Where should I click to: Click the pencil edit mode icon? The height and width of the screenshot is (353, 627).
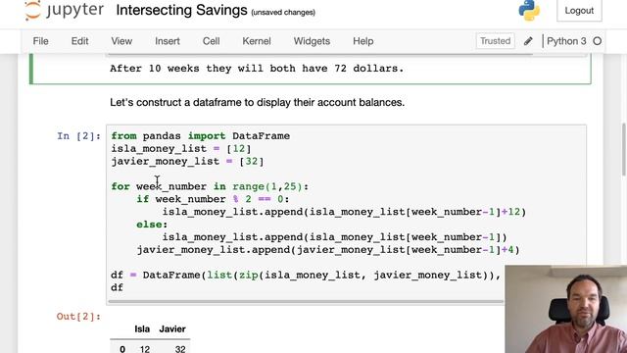tap(528, 41)
